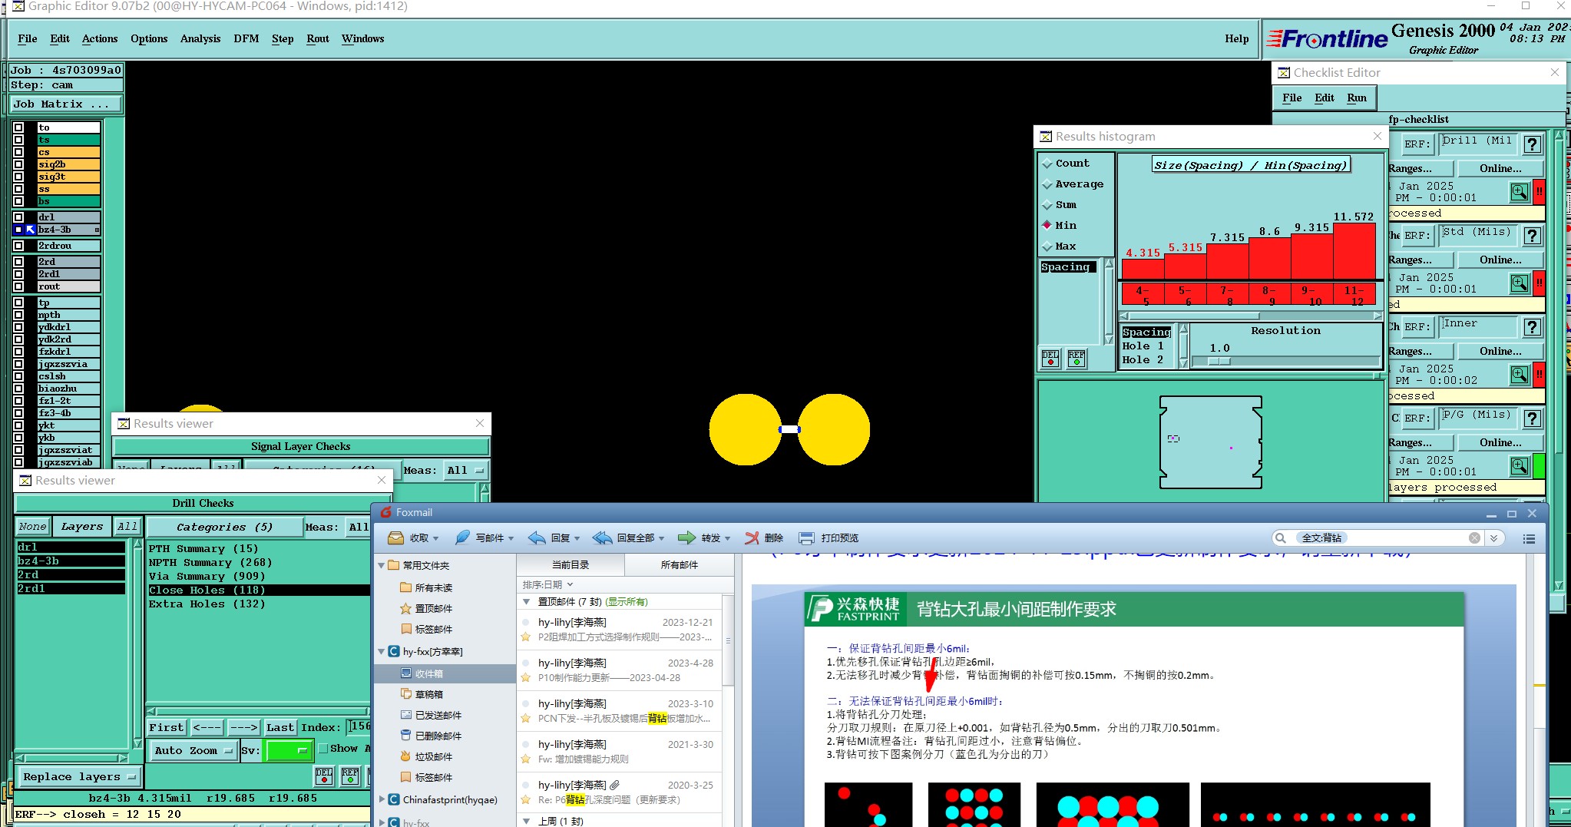The width and height of the screenshot is (1571, 827).
Task: Click Foxmail receive mail (收取) icon
Action: (396, 538)
